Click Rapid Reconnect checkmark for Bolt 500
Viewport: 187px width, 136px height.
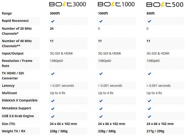(x=149, y=21)
